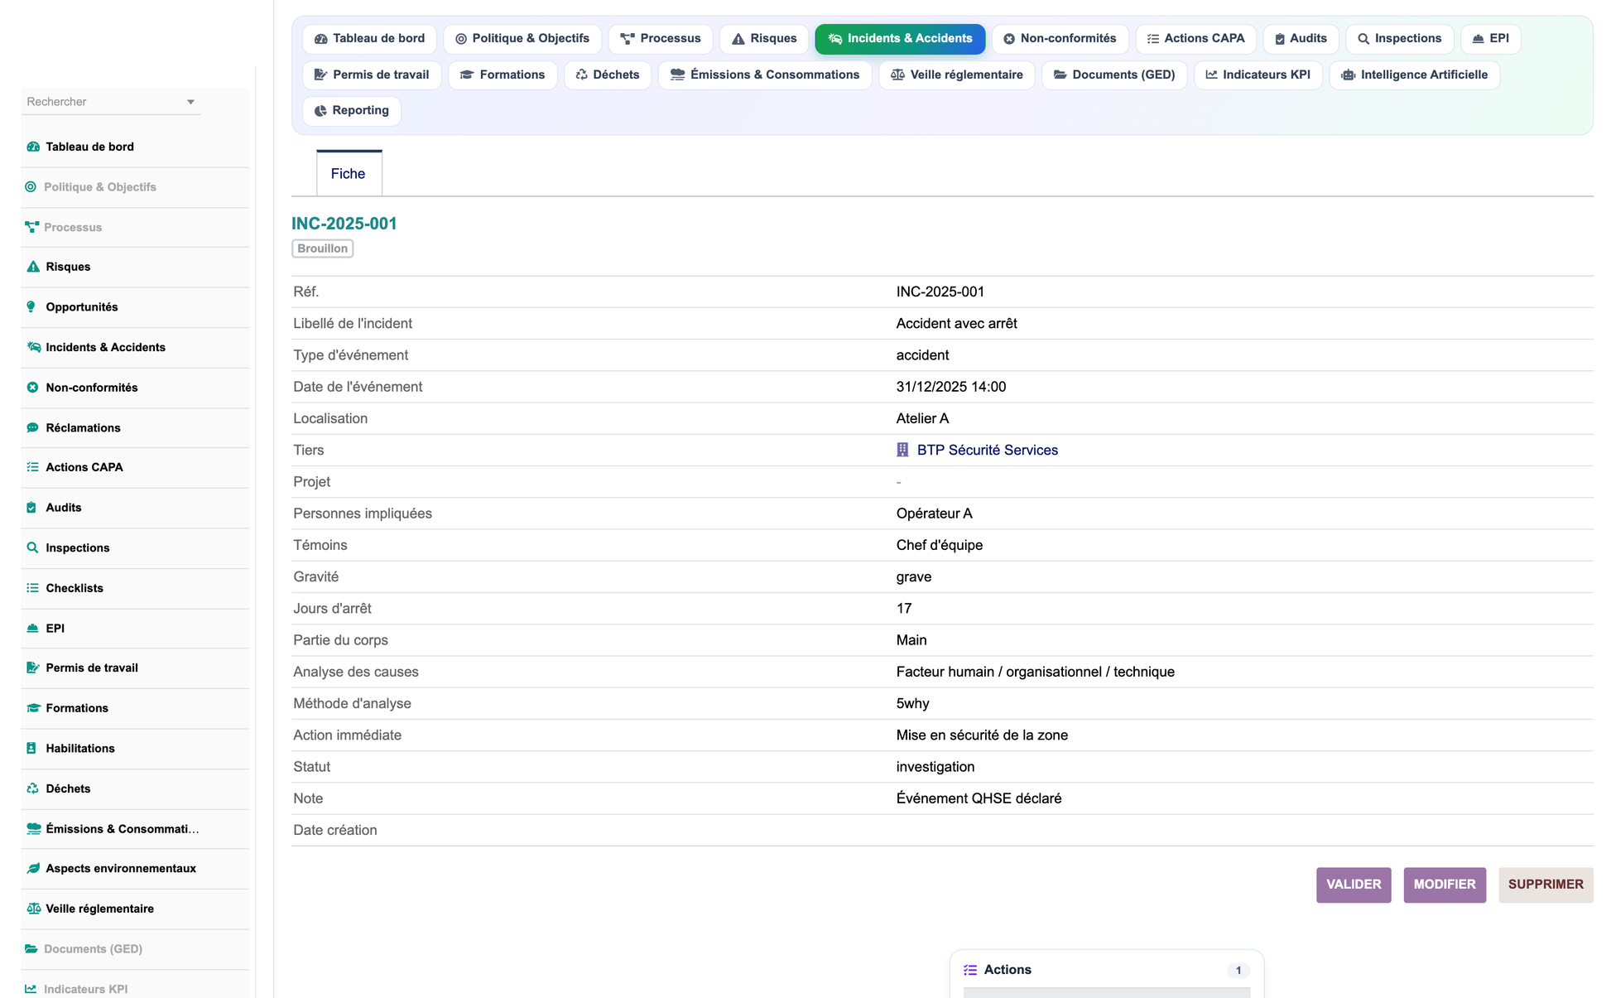
Task: Click the SUPPRIMER button
Action: click(1546, 885)
